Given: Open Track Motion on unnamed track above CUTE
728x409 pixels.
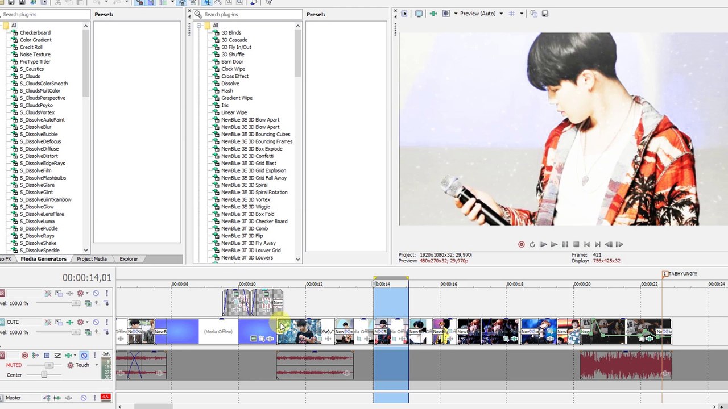Looking at the screenshot, I should [59, 293].
